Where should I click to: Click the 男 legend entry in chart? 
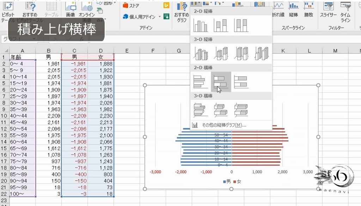click(227, 182)
